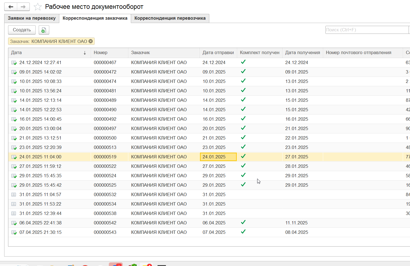Go back with the left arrow button

coord(11,7)
